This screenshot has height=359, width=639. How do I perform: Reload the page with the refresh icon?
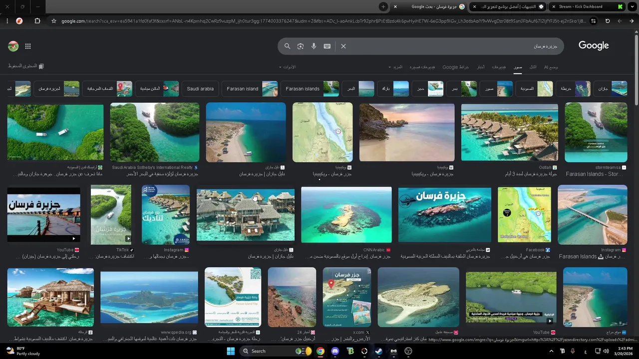pyautogui.click(x=608, y=21)
